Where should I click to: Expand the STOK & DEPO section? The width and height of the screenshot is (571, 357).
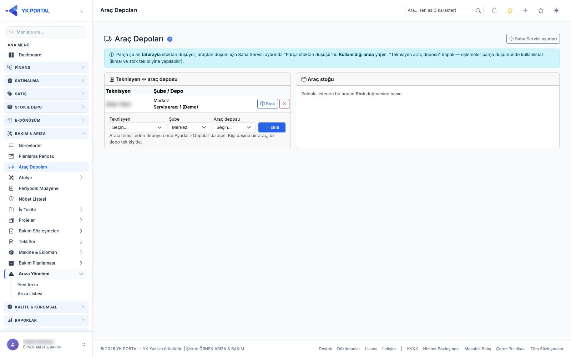tap(46, 107)
